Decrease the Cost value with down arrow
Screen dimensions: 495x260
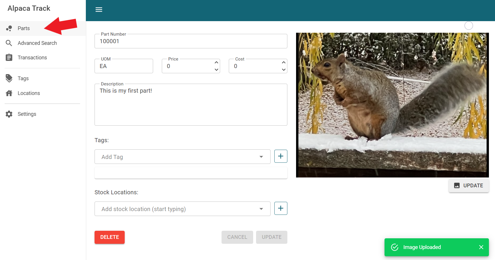284,70
